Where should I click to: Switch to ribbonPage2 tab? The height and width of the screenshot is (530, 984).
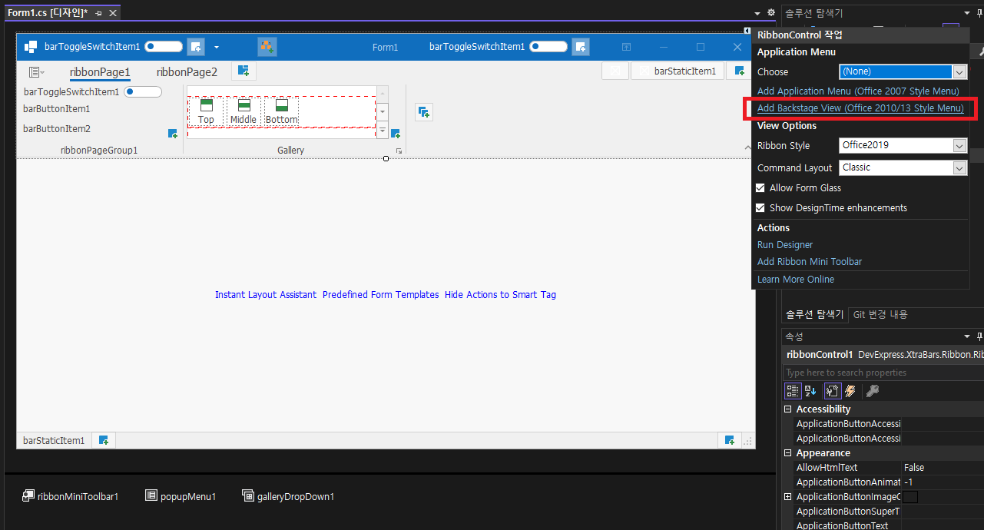(187, 72)
